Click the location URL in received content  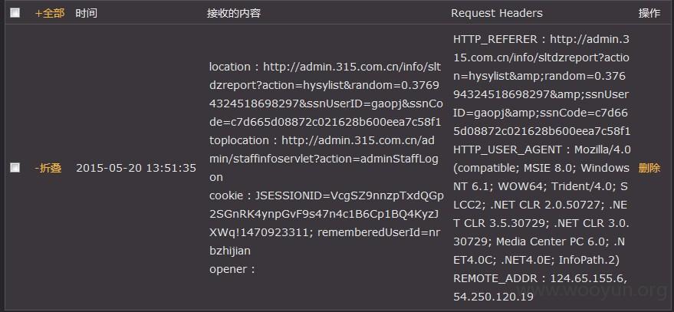click(x=325, y=94)
